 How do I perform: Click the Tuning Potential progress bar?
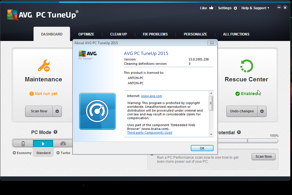(248, 141)
